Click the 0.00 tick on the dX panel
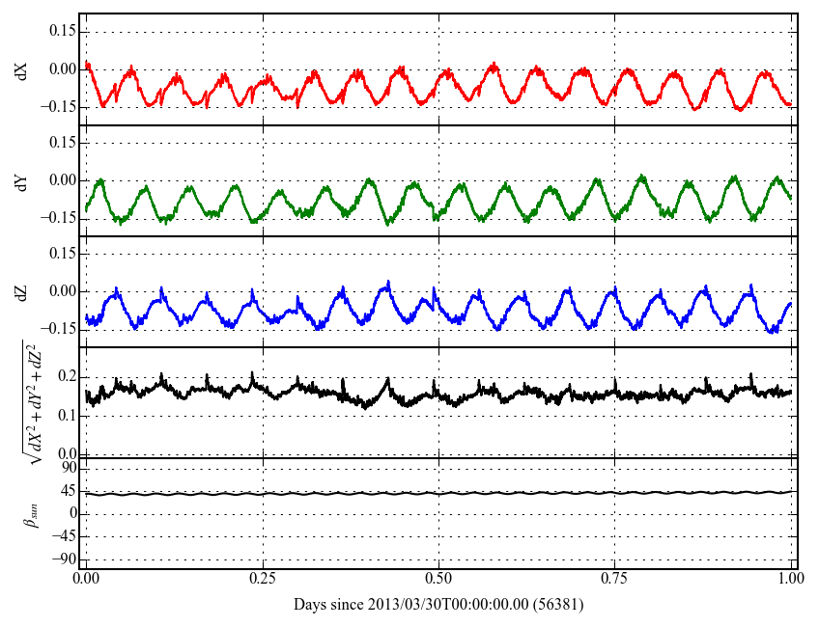The height and width of the screenshot is (627, 819). click(x=62, y=69)
